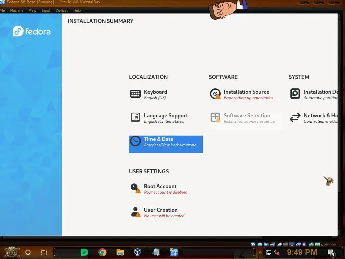345x259 pixels.
Task: Open Task View on the taskbar
Action: [44, 252]
